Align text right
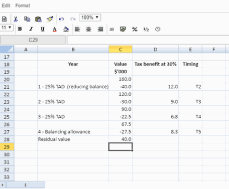 point(100,29)
